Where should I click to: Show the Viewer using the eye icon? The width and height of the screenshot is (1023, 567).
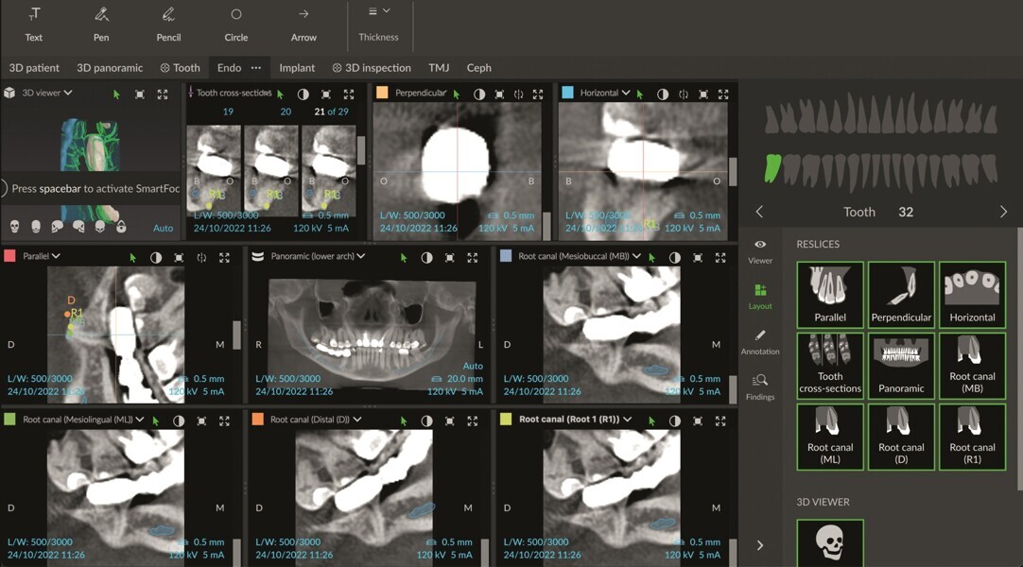(760, 251)
